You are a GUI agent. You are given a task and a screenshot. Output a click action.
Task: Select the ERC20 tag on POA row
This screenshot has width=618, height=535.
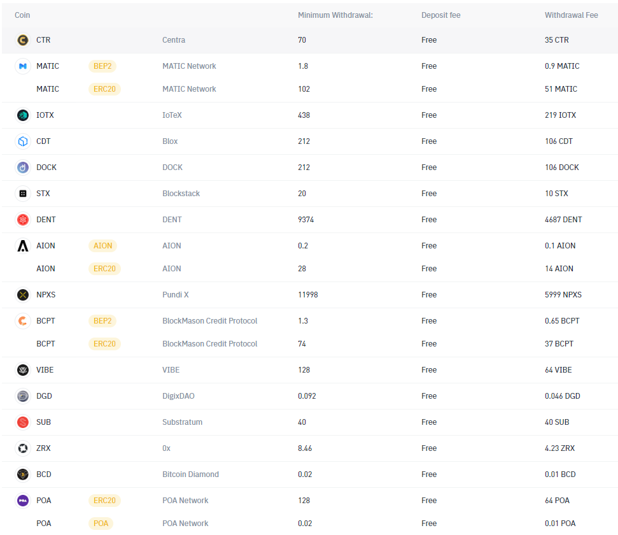pos(104,500)
